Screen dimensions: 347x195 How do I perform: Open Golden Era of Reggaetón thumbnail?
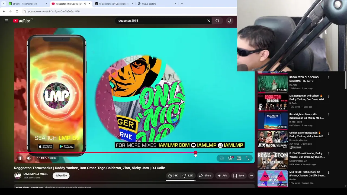(x=272, y=139)
